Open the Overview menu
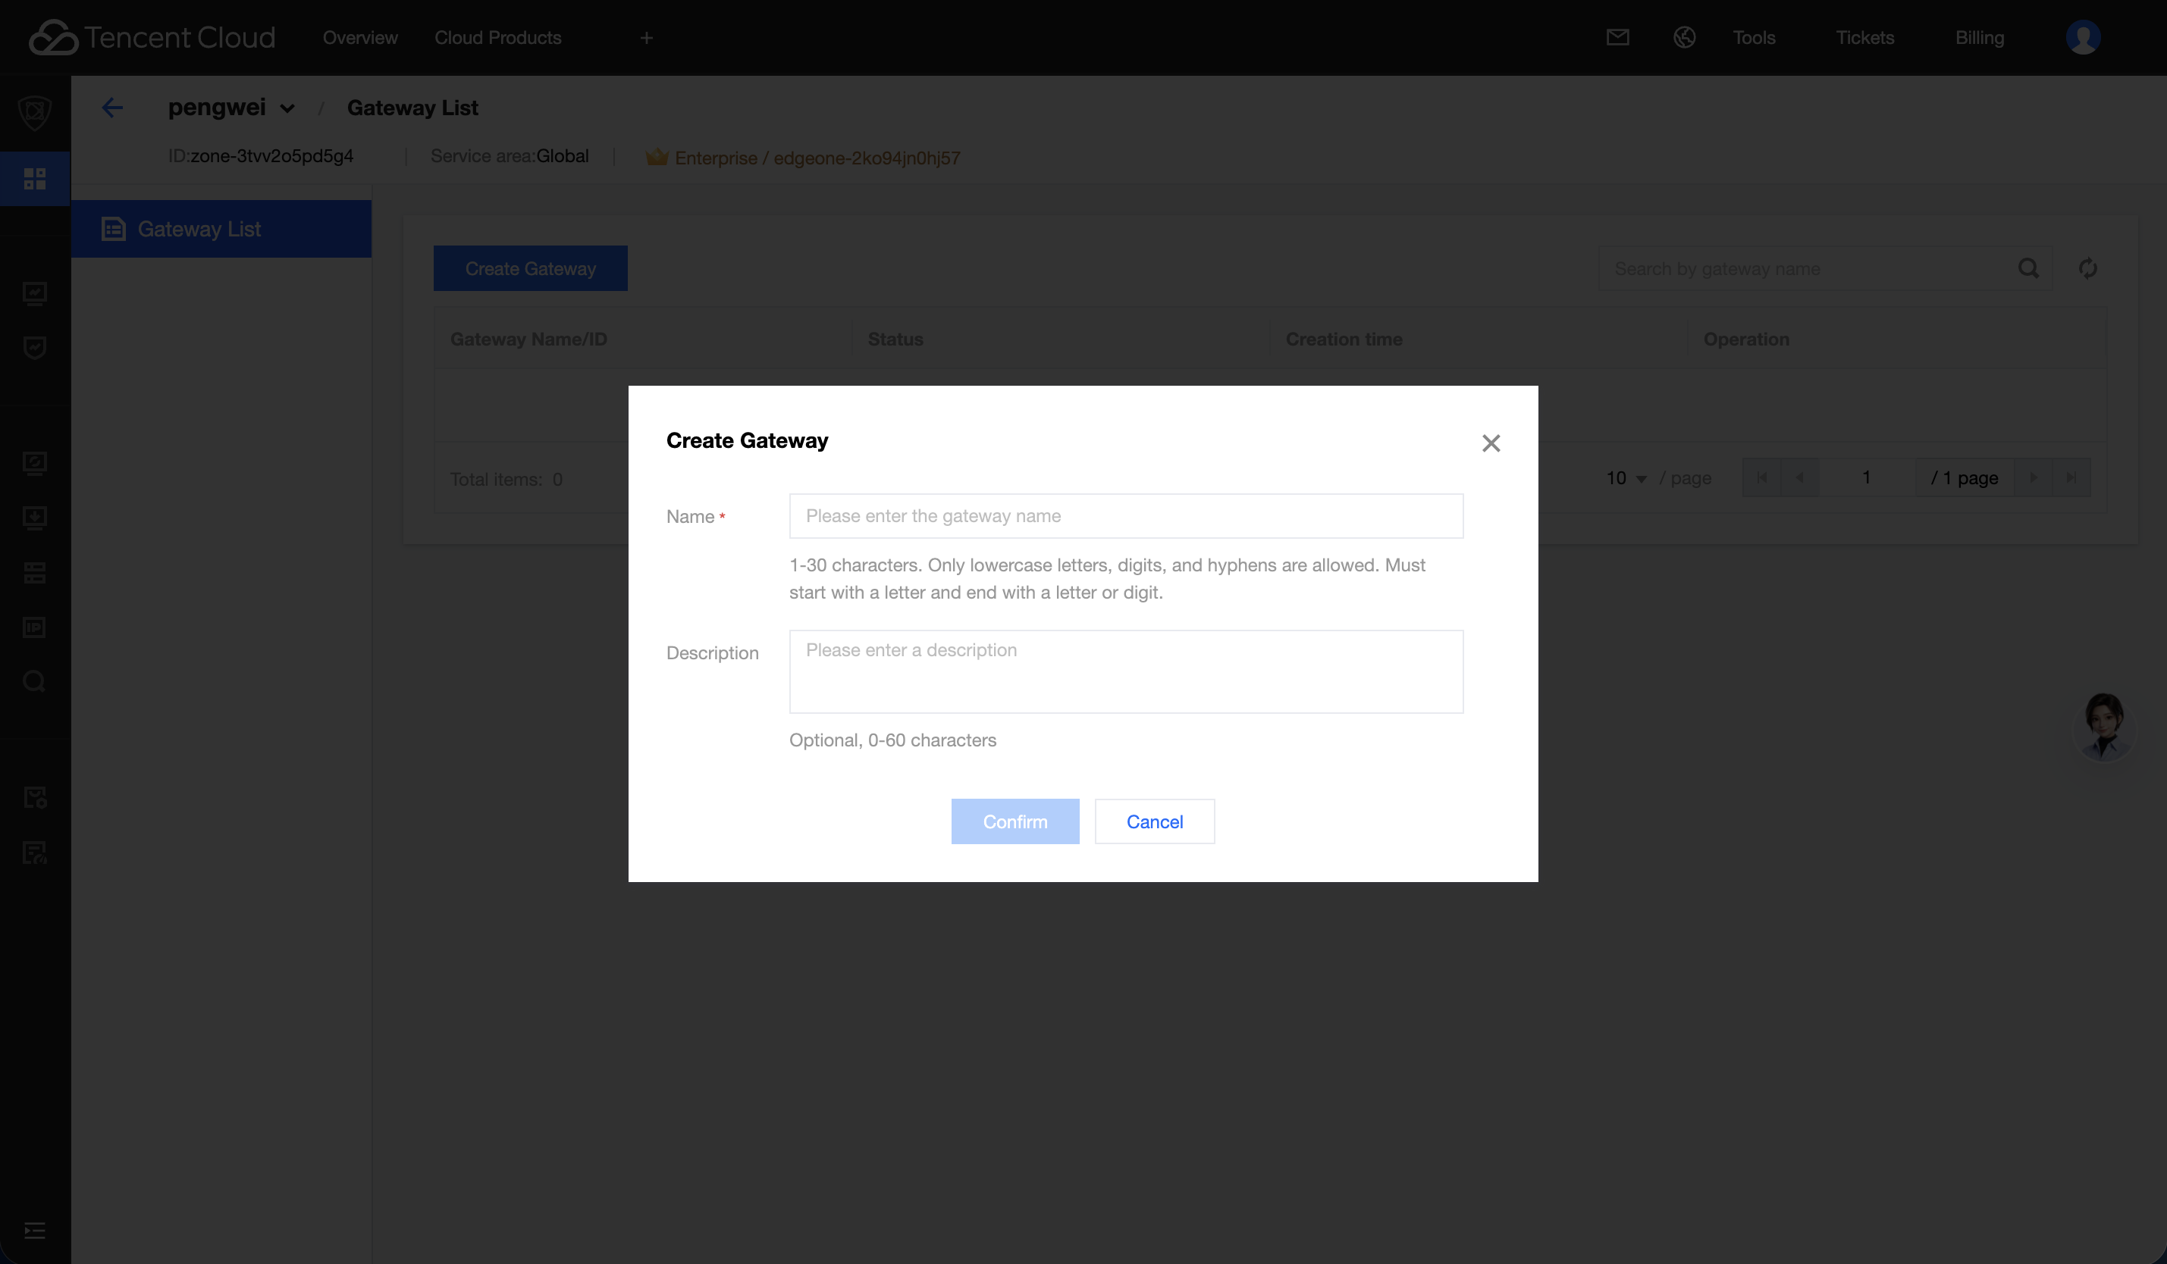Viewport: 2167px width, 1264px height. pos(359,38)
